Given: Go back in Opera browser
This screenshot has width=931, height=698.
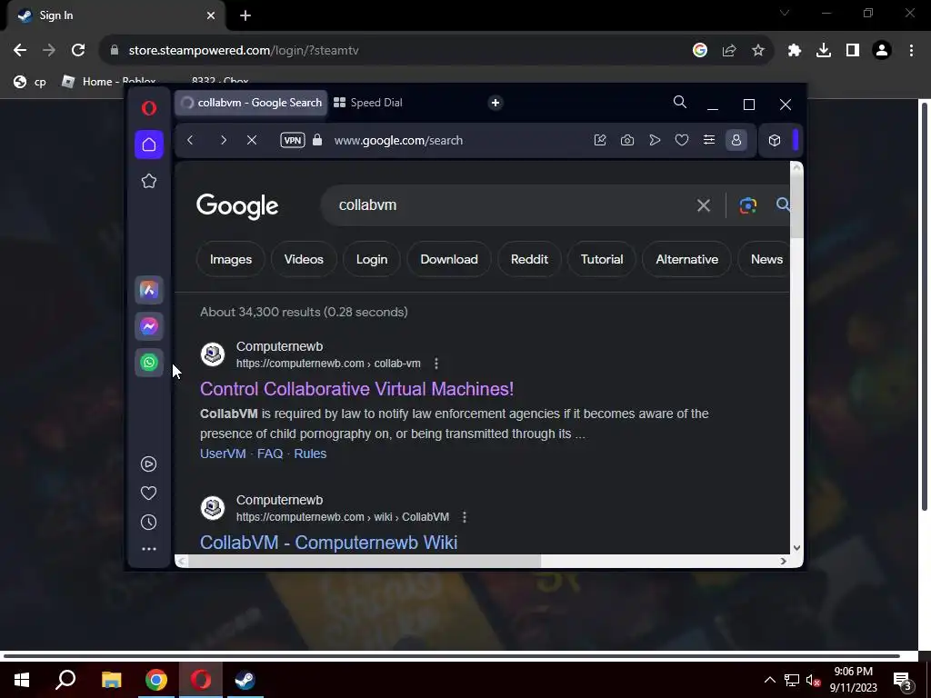Looking at the screenshot, I should click(x=190, y=140).
